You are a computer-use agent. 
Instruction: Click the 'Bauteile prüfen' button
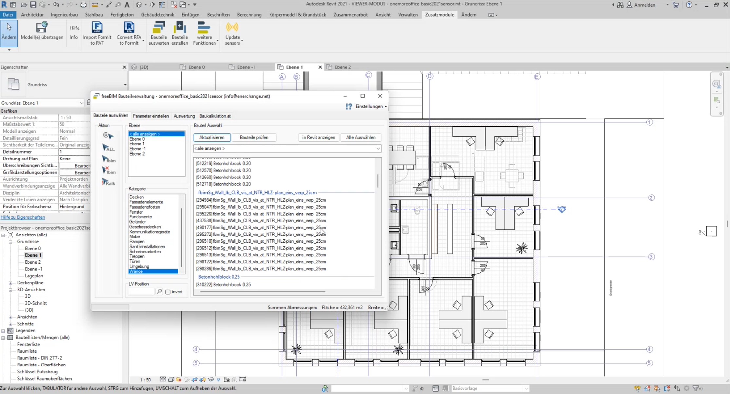[254, 137]
